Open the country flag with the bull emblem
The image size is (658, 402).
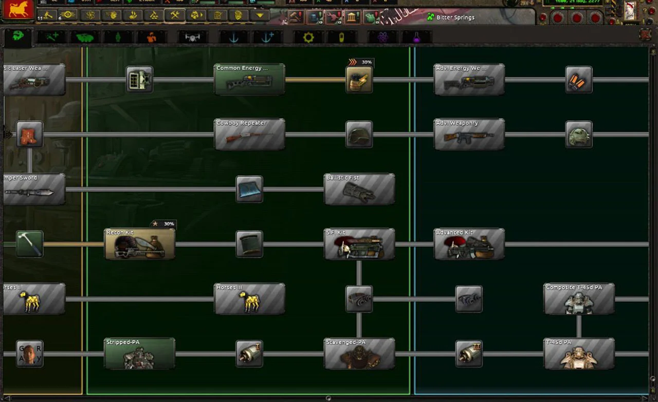(x=18, y=10)
